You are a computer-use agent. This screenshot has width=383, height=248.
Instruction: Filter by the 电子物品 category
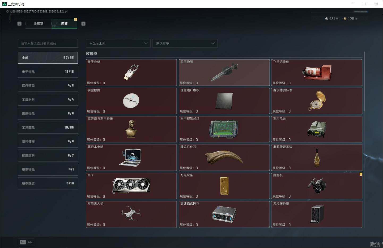48,72
